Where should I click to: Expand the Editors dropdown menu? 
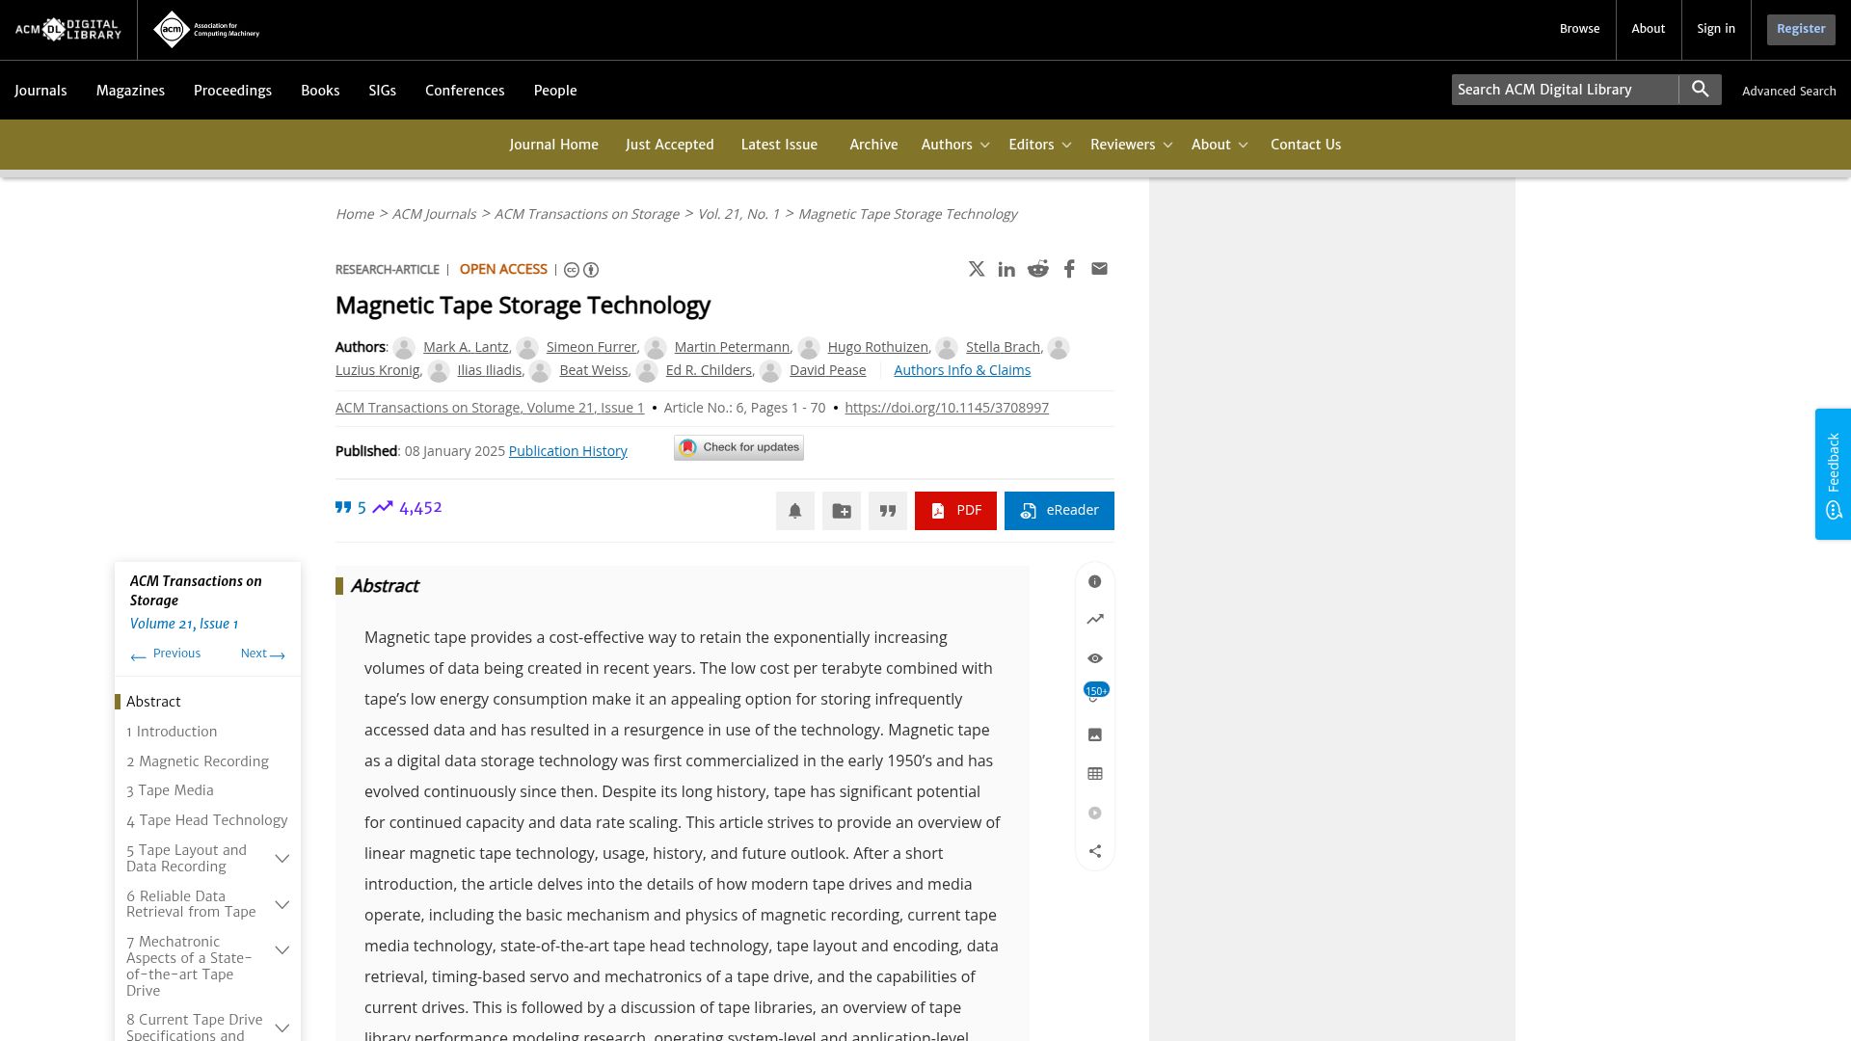(x=1039, y=145)
